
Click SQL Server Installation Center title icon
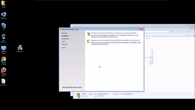(61, 29)
